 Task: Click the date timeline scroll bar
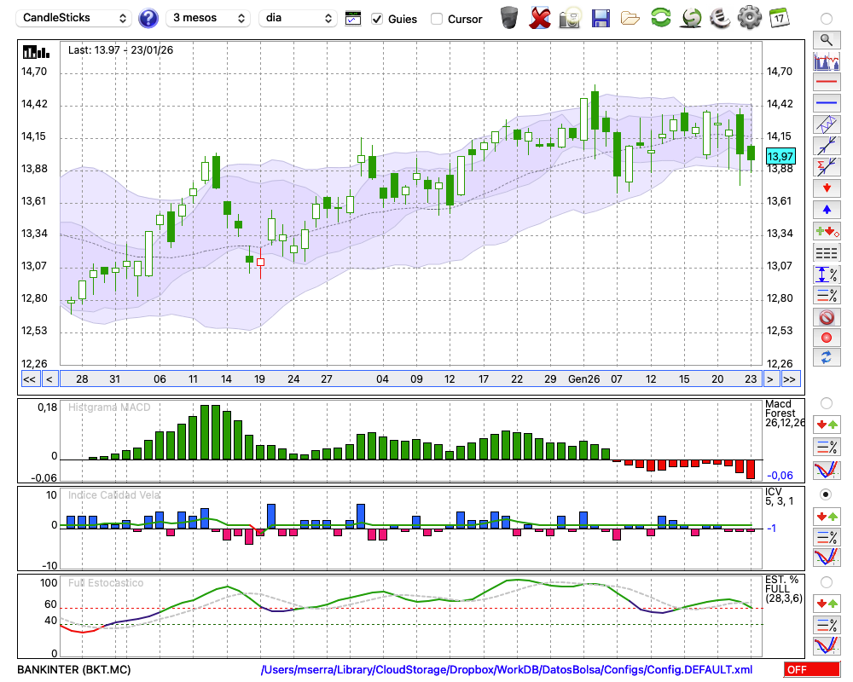point(409,379)
